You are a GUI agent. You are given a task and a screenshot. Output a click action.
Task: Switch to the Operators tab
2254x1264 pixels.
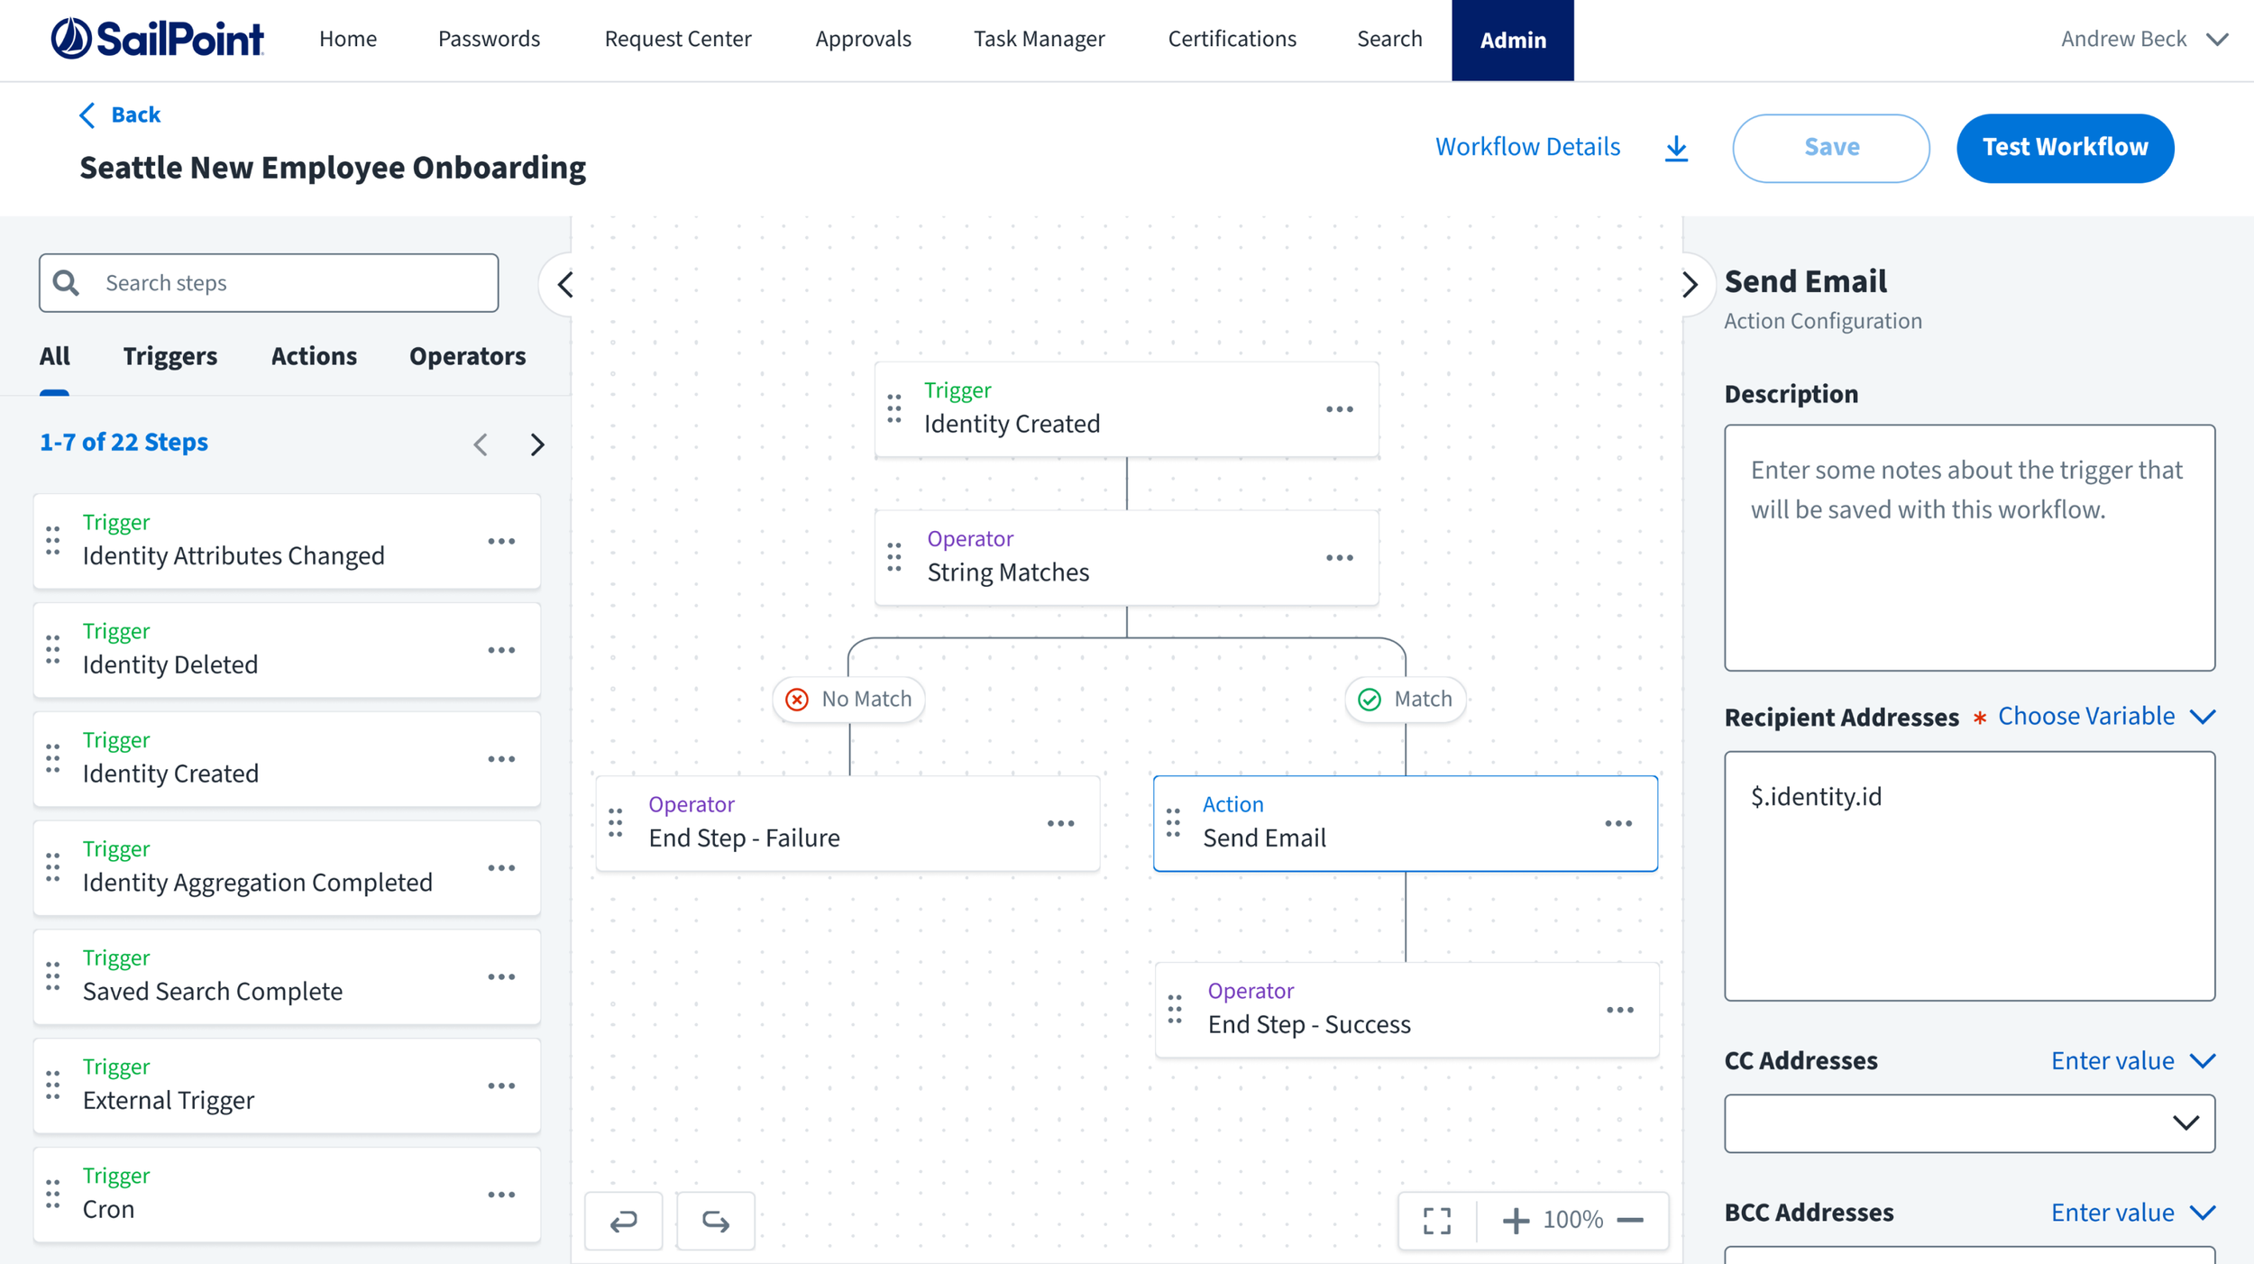pos(467,356)
